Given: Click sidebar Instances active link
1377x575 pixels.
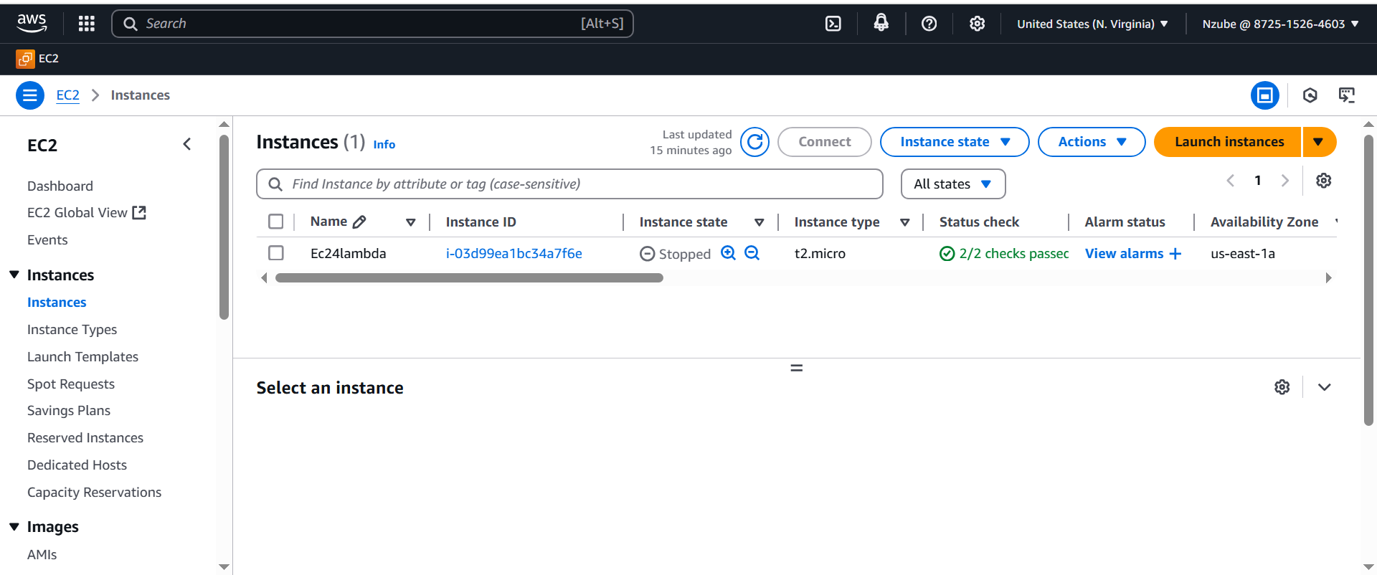Looking at the screenshot, I should pos(57,303).
